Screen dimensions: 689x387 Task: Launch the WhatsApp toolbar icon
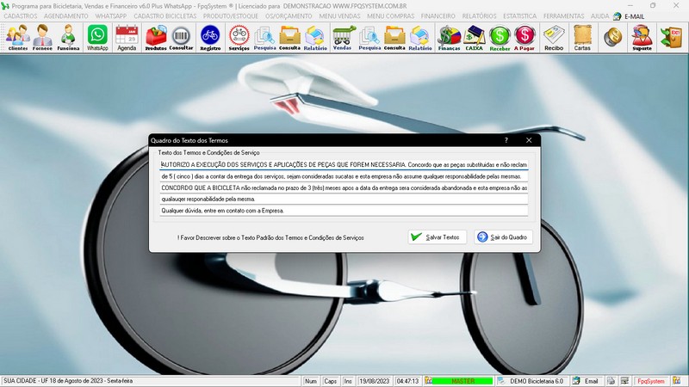[x=97, y=38]
